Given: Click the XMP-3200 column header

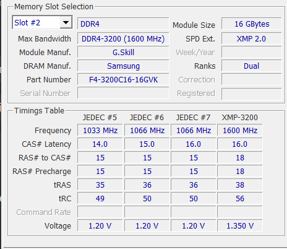Looking at the screenshot, I should (240, 117).
